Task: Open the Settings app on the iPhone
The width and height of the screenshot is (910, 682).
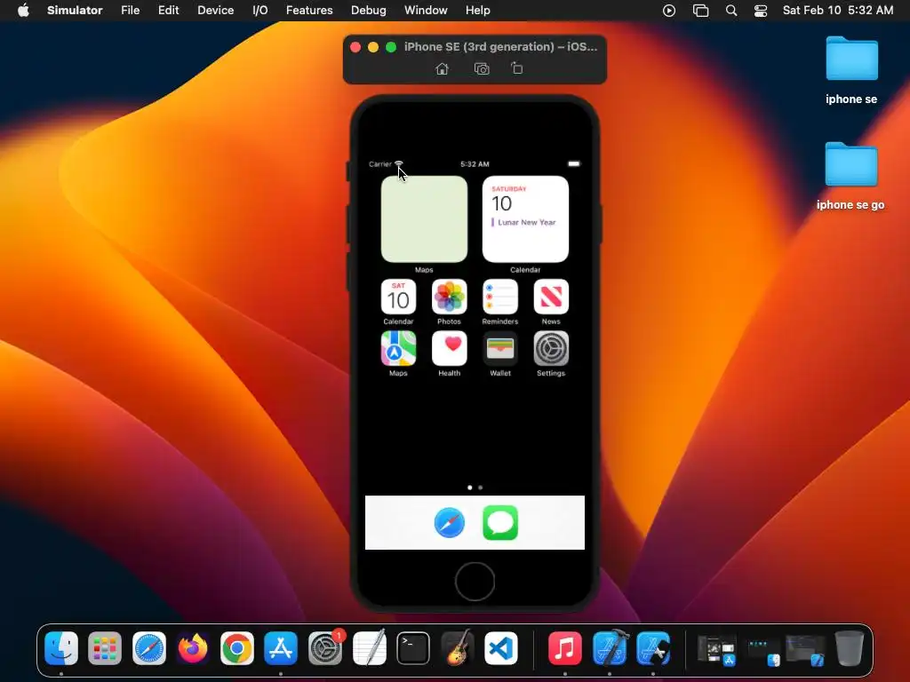Action: click(551, 348)
